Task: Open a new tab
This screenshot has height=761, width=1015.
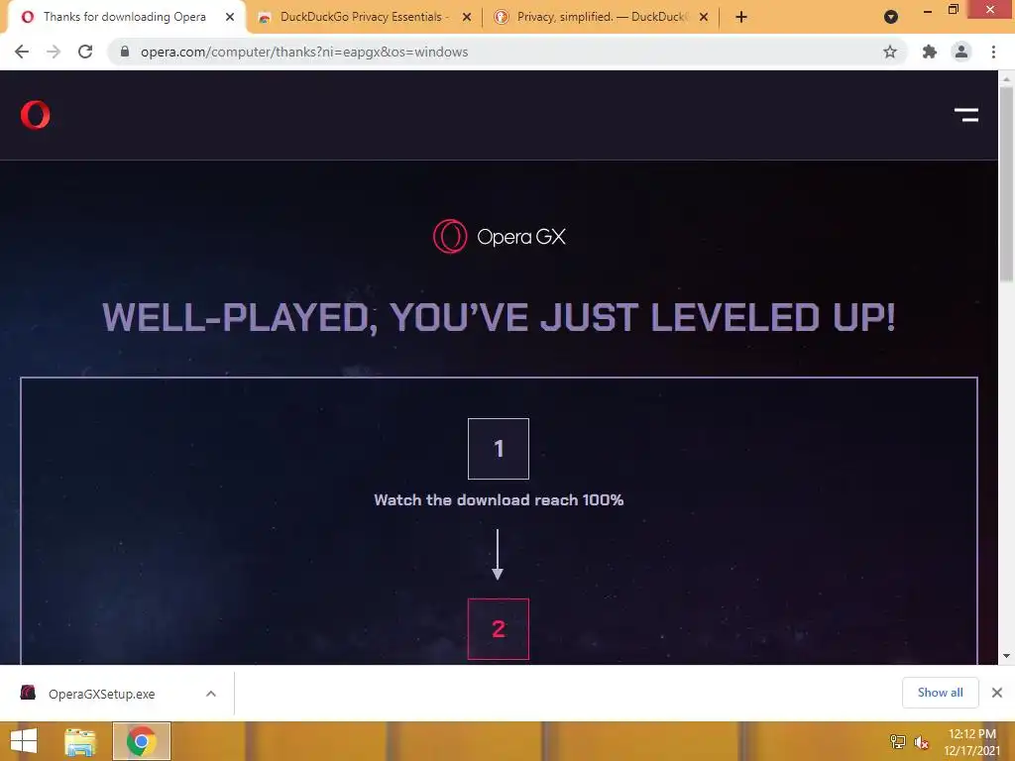Action: pos(741,17)
